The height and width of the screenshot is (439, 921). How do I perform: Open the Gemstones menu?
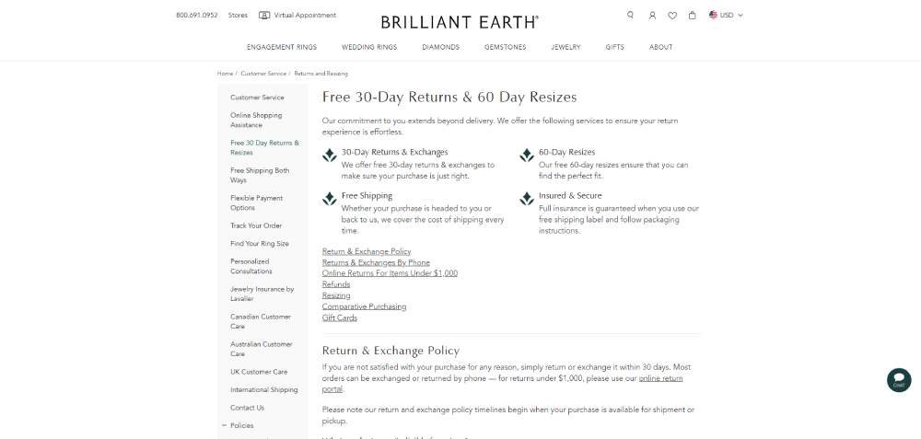click(x=505, y=47)
